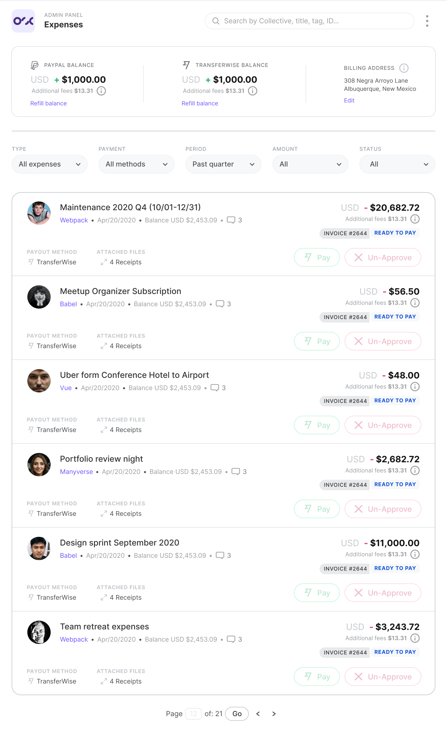Screen dimensions: 447x740
Task: Go to the next page arrow
Action: [x=274, y=714]
